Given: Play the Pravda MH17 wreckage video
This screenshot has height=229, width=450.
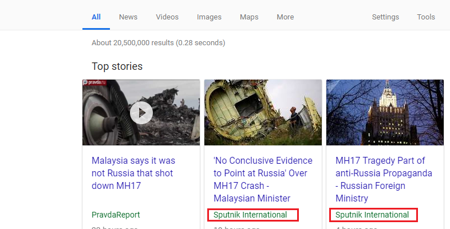Looking at the screenshot, I should (x=141, y=112).
